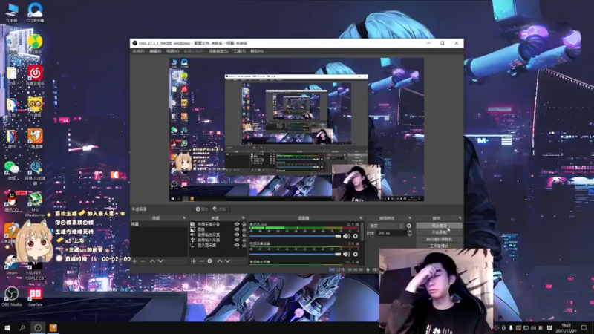Move the source down in the Sources list
The image size is (594, 334).
[228, 261]
